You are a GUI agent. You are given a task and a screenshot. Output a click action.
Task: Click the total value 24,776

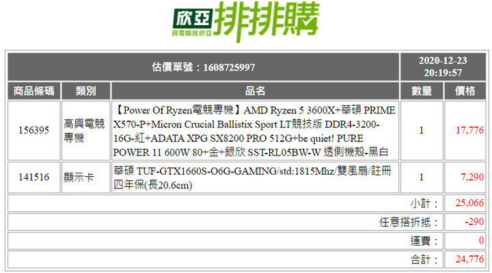pos(469,259)
